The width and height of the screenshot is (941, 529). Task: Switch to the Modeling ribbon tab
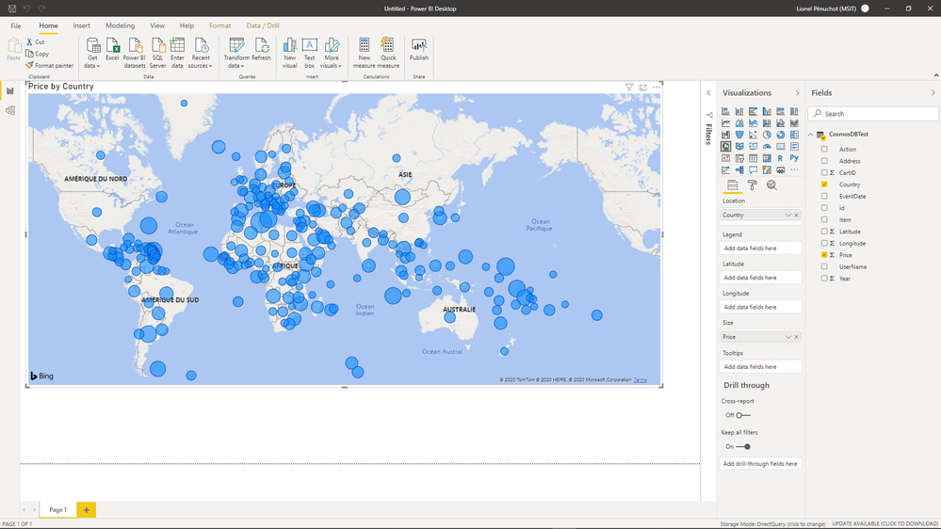pyautogui.click(x=120, y=26)
